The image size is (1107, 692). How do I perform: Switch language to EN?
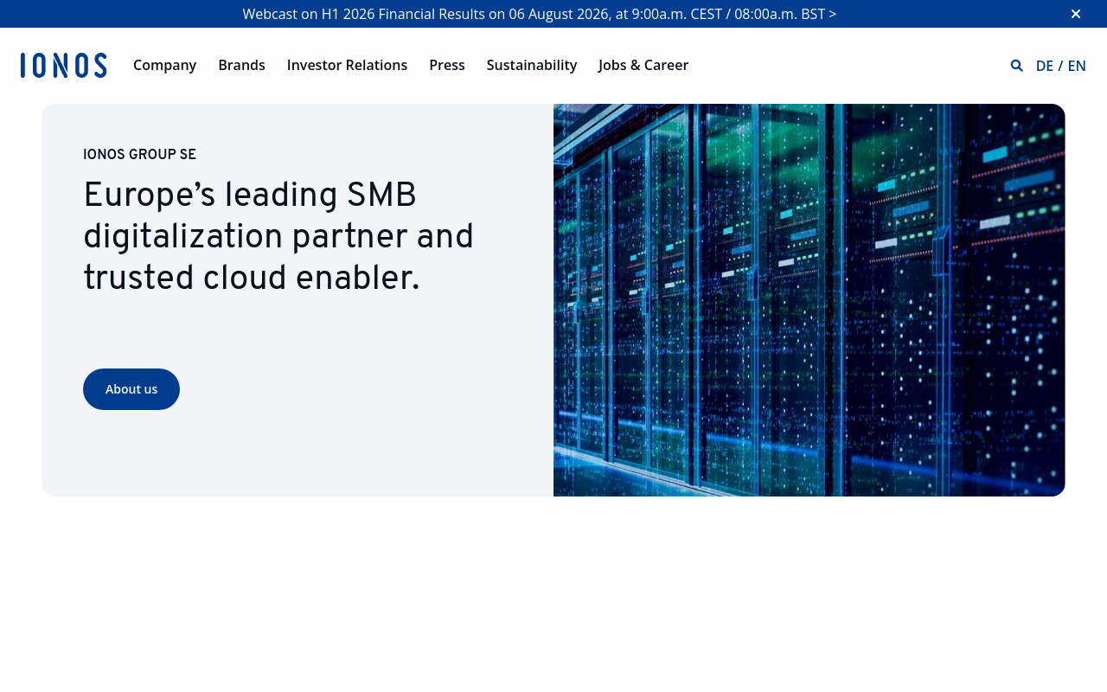coord(1077,66)
